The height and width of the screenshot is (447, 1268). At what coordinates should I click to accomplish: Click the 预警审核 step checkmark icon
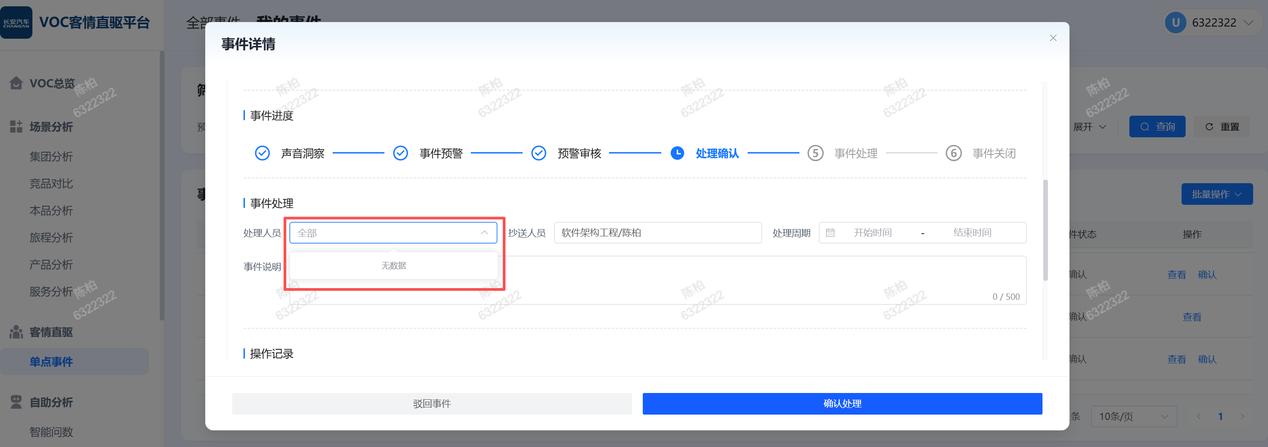tap(538, 153)
